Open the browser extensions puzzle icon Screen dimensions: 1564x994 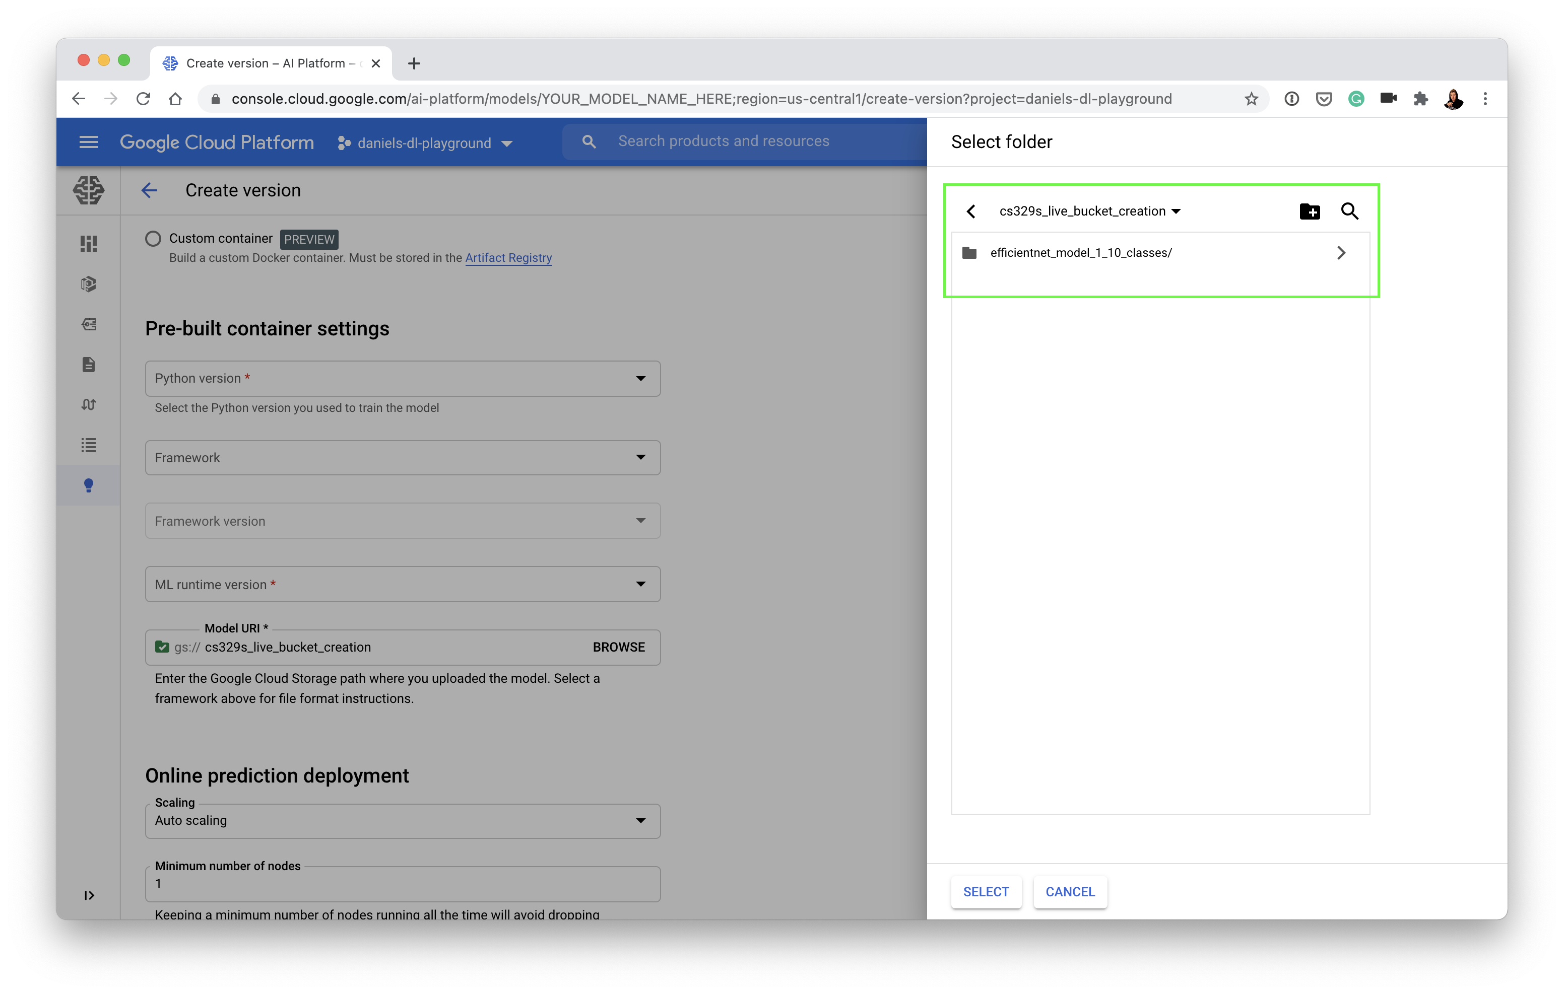pyautogui.click(x=1421, y=99)
